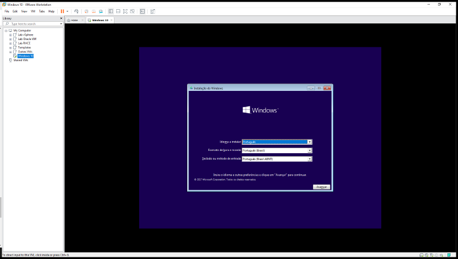Take a snapshot using the toolbar icon
458x259 pixels.
86,11
